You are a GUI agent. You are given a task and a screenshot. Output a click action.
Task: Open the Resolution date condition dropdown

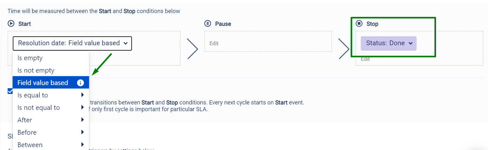pyautogui.click(x=72, y=43)
